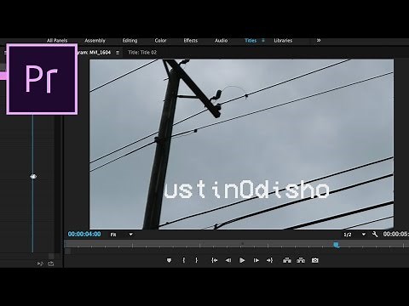
Task: Switch to the Editing workspace
Action: 130,41
